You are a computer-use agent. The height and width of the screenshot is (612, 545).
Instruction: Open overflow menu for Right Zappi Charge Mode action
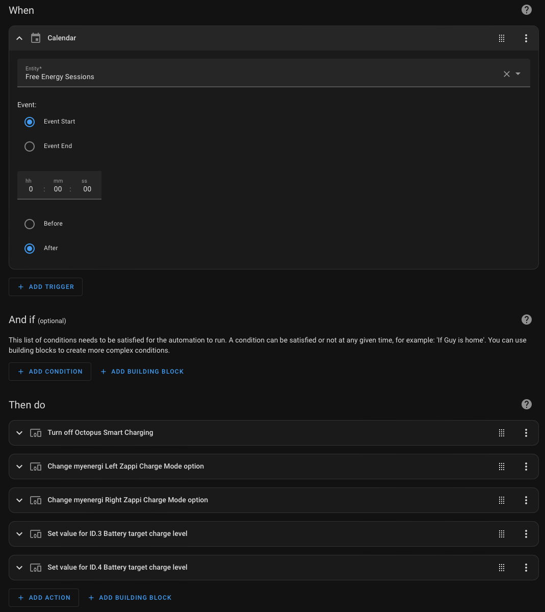[x=526, y=500]
